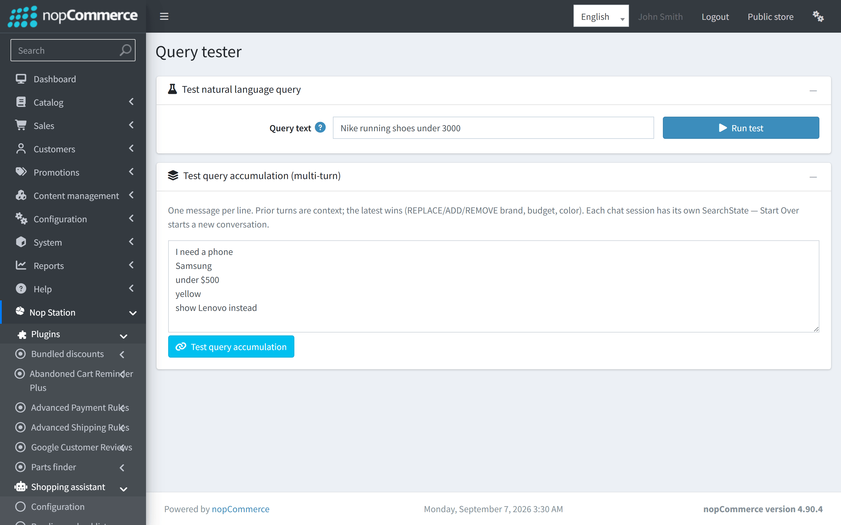This screenshot has height=525, width=841.
Task: Click the Shopping assistant robot icon
Action: pos(21,487)
